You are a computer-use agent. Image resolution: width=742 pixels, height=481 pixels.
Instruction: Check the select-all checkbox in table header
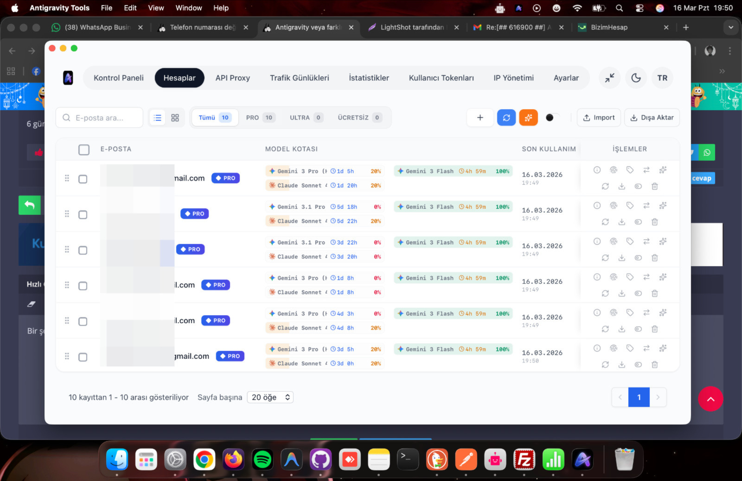point(84,150)
